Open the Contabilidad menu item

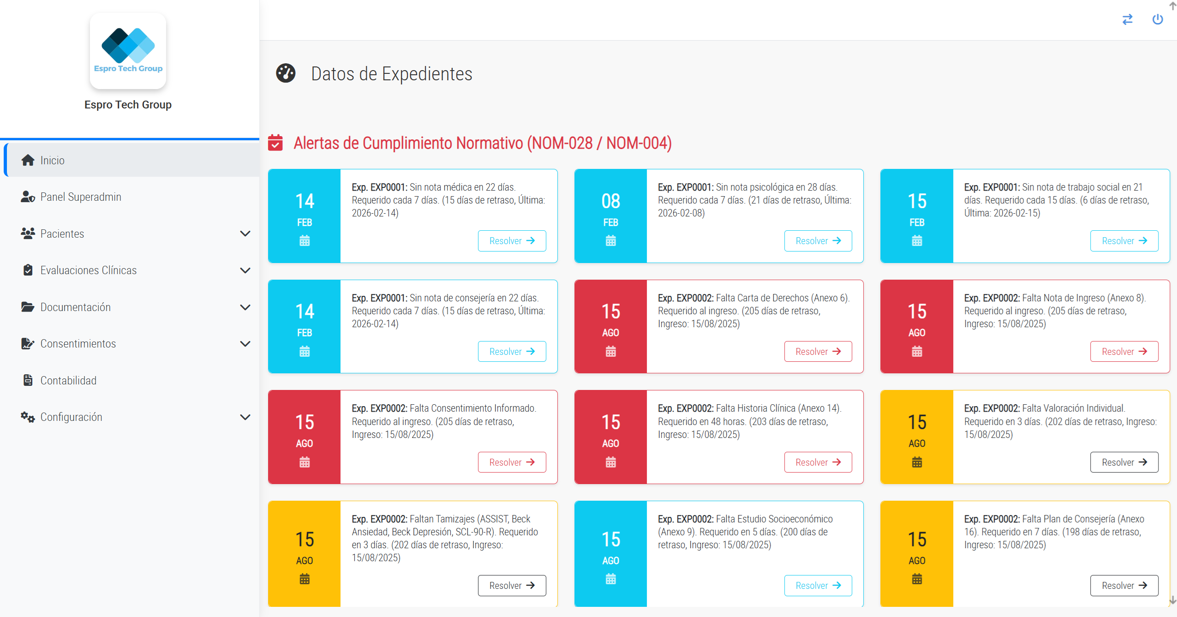click(x=68, y=380)
